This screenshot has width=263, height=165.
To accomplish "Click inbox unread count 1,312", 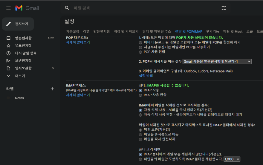I will click(51, 38).
